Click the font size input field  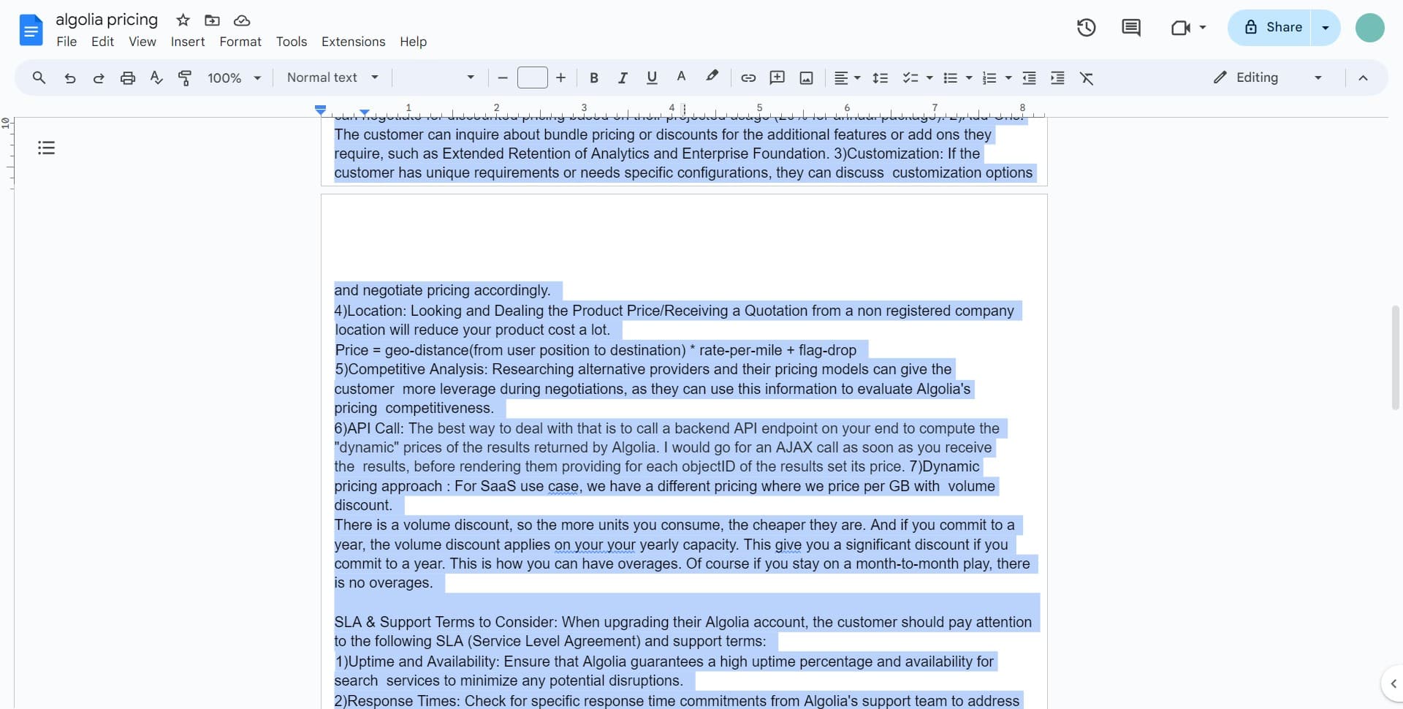point(532,77)
